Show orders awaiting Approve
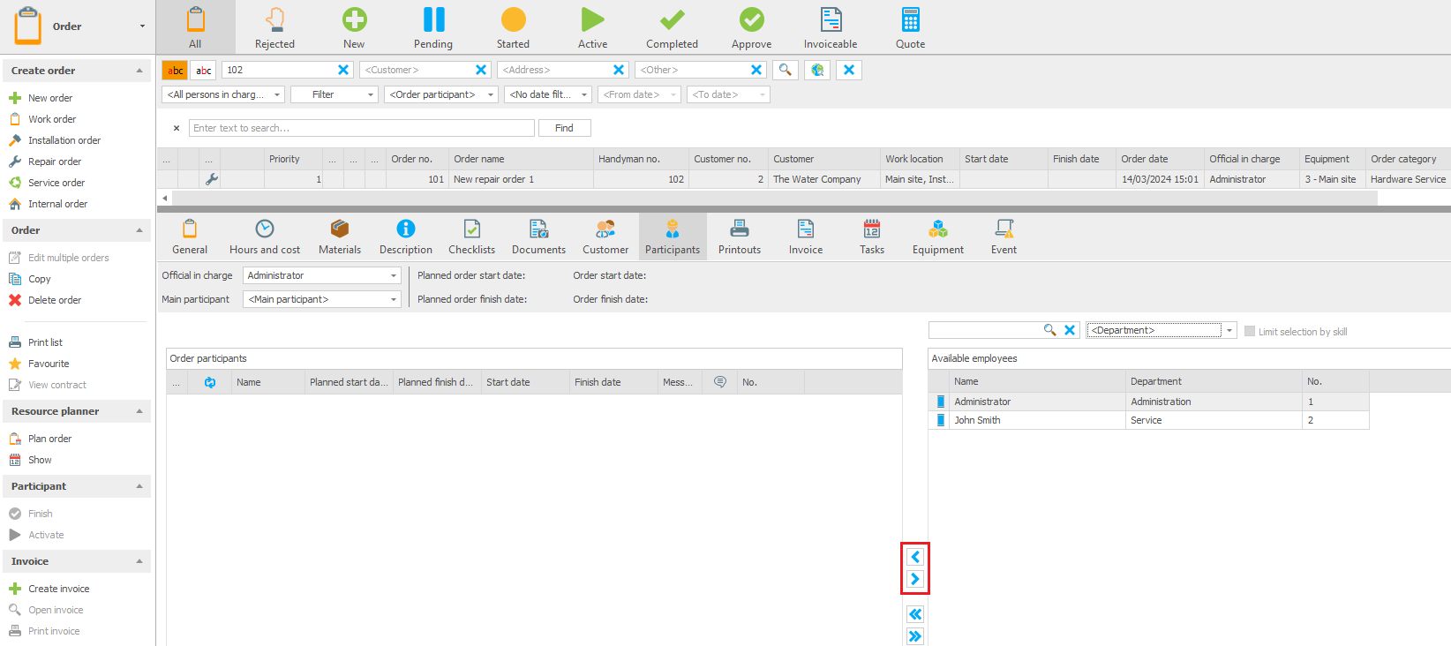 751,27
